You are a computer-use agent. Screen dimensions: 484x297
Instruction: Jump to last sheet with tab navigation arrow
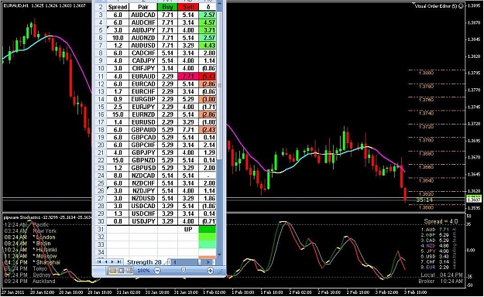(119, 262)
